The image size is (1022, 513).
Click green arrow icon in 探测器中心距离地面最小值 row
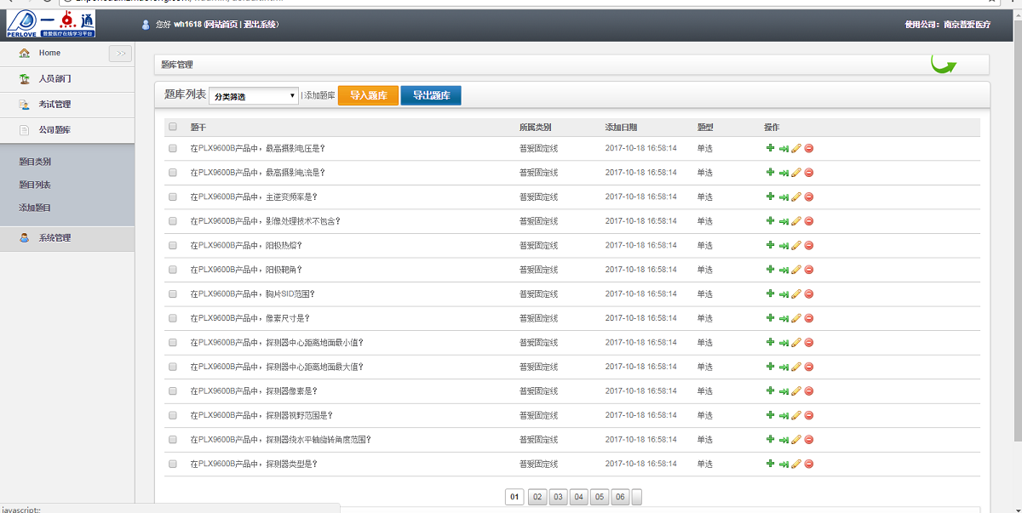click(x=784, y=343)
